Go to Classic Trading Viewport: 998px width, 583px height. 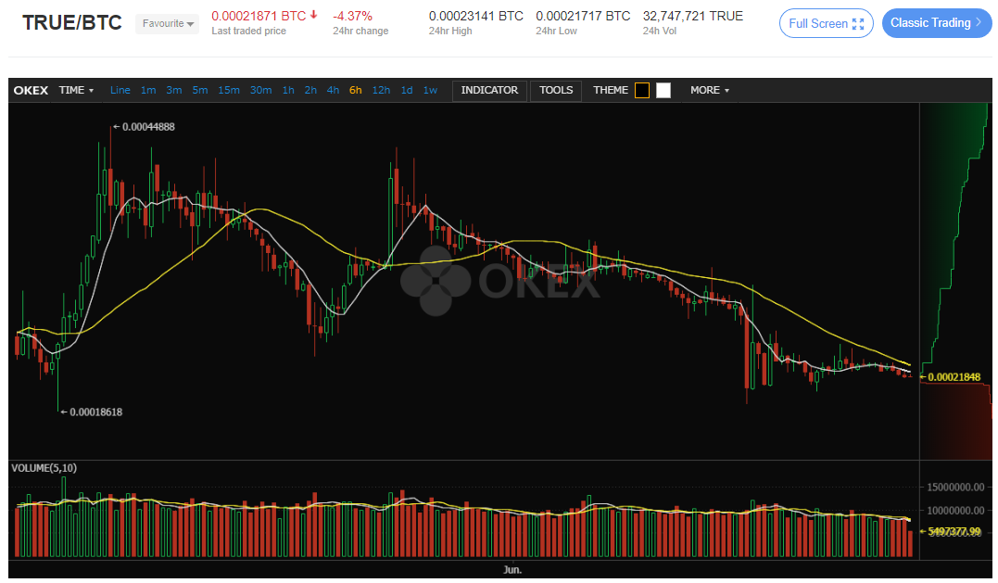click(936, 23)
